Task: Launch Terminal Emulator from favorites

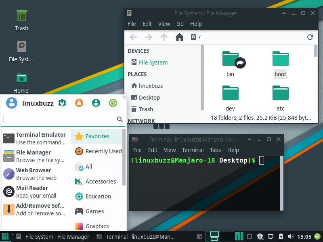Action: (x=35, y=138)
